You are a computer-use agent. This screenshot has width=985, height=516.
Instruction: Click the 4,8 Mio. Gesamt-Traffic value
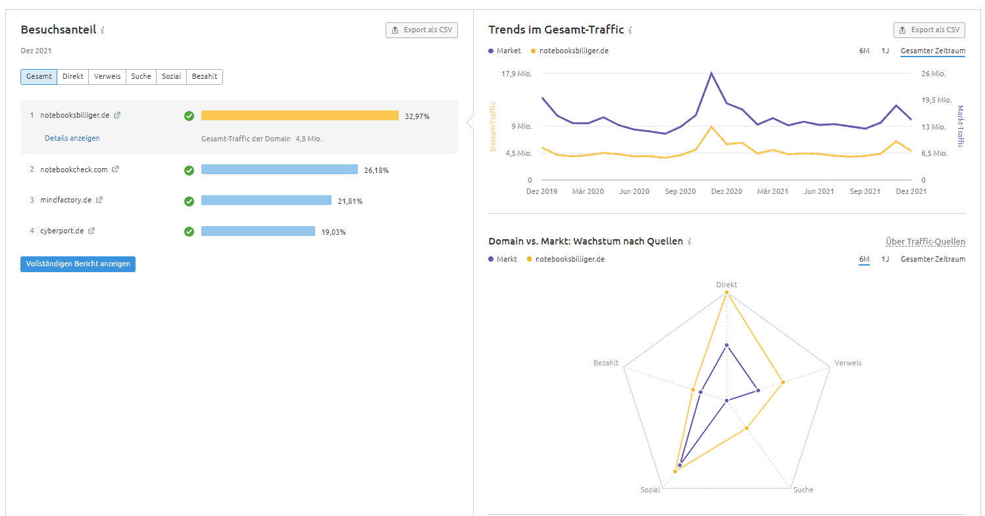point(309,139)
